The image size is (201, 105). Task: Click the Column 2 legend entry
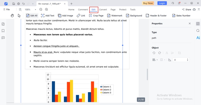tap(106, 90)
